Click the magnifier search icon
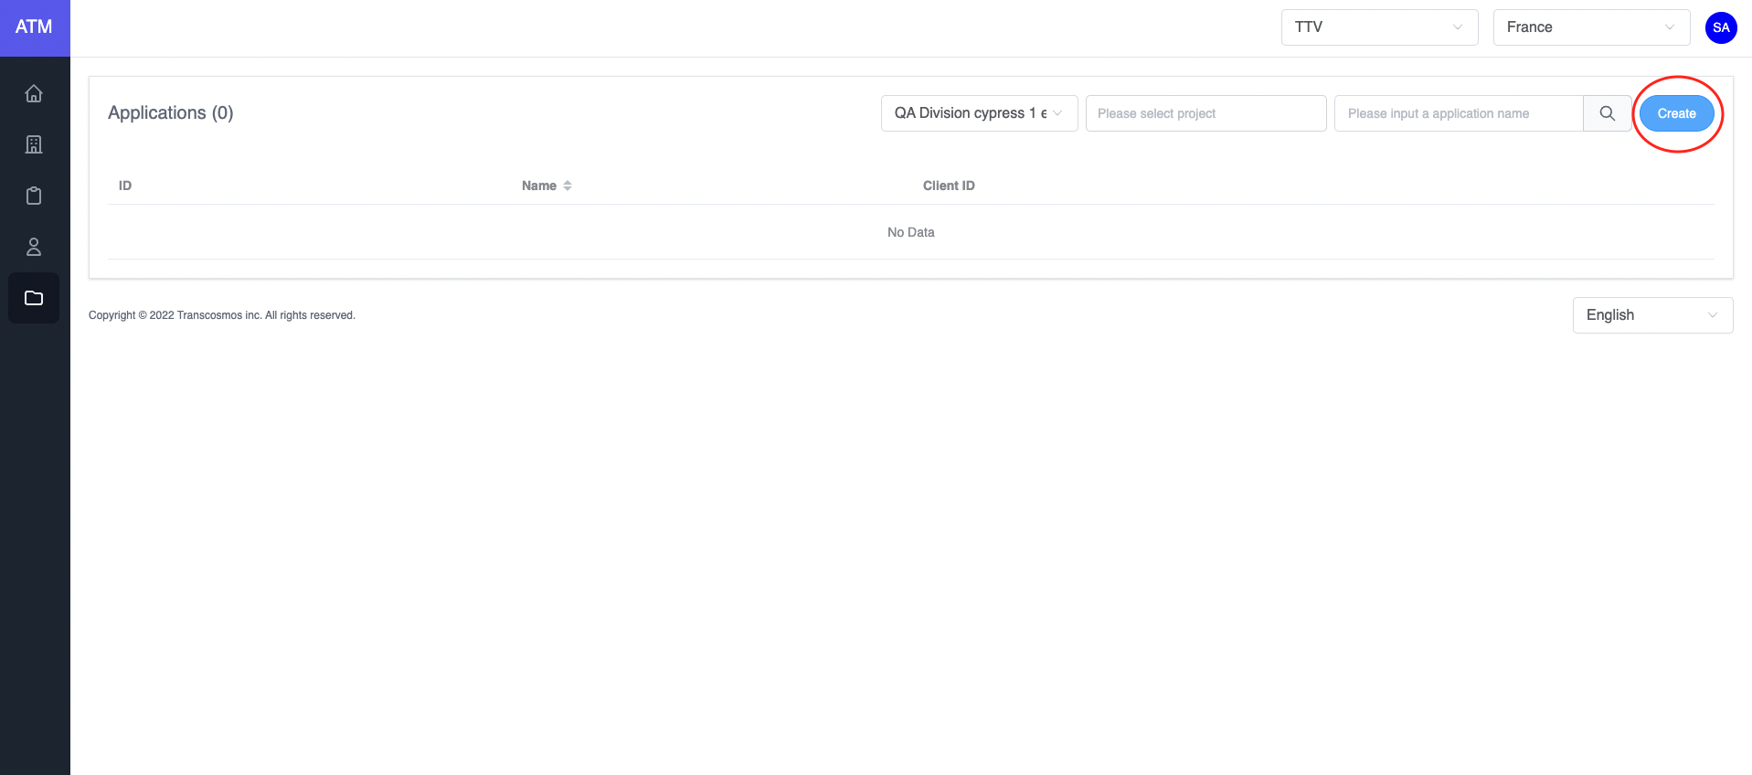 [1607, 113]
